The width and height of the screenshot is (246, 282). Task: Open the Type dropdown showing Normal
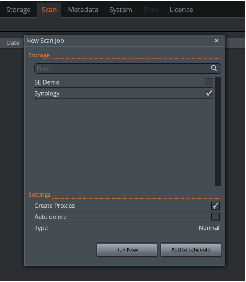coord(209,228)
